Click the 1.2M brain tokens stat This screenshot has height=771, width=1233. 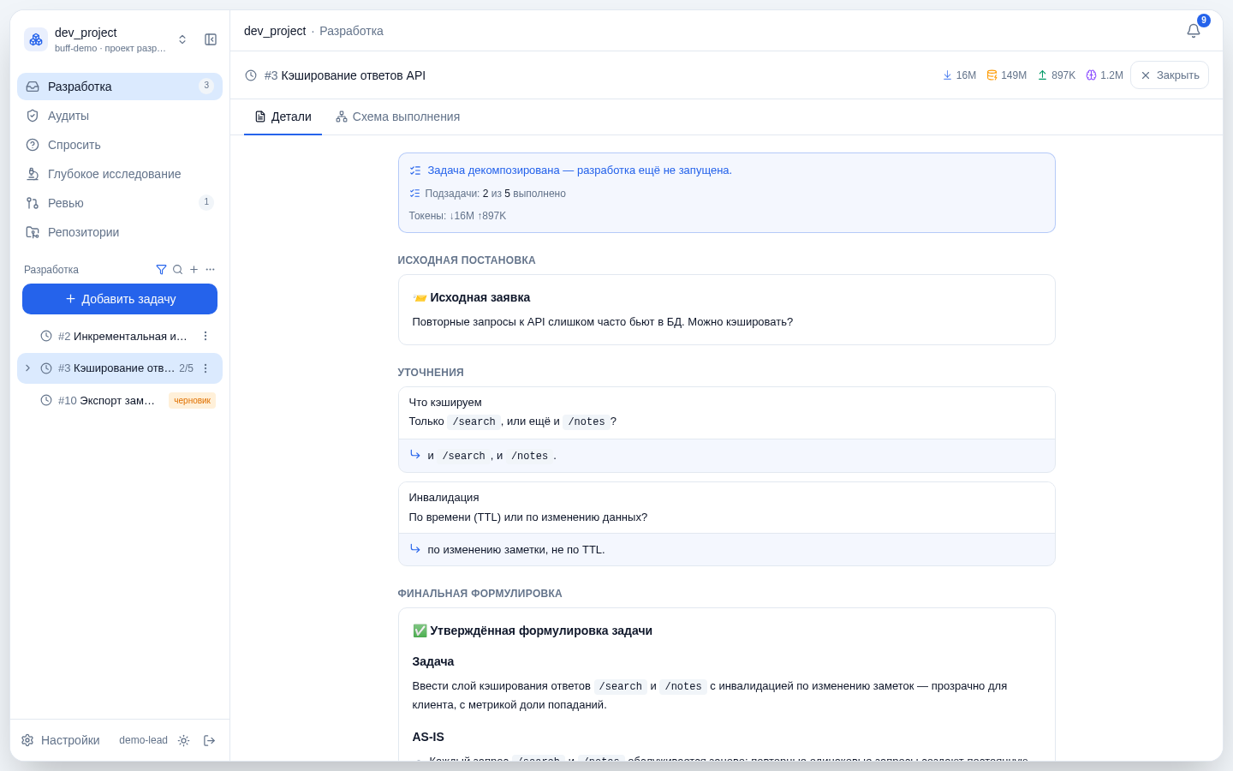coord(1105,75)
